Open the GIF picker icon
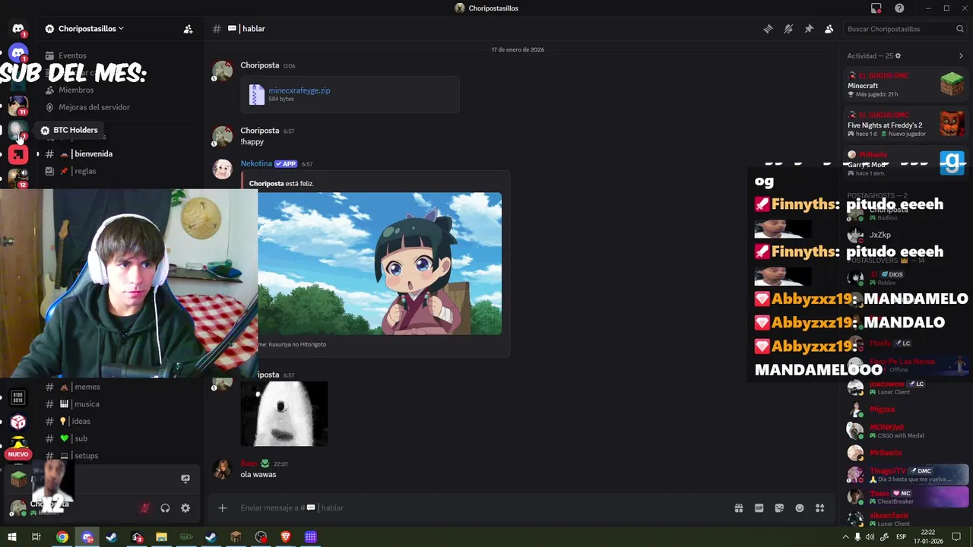The image size is (973, 547). pyautogui.click(x=759, y=508)
